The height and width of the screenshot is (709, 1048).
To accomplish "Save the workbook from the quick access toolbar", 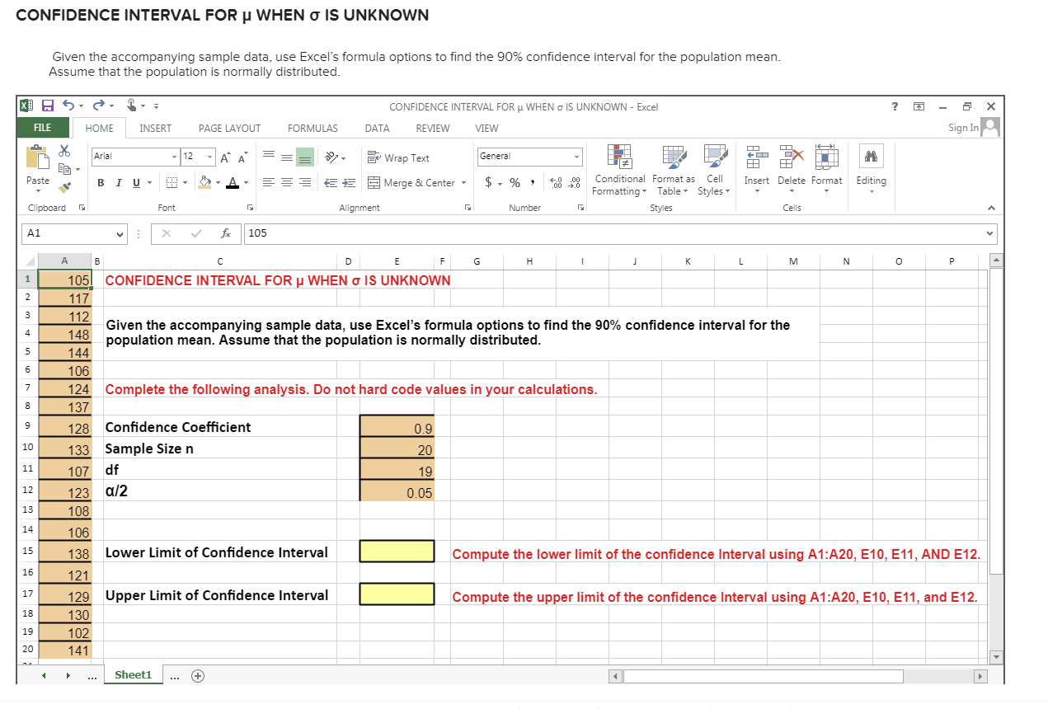I will (49, 106).
